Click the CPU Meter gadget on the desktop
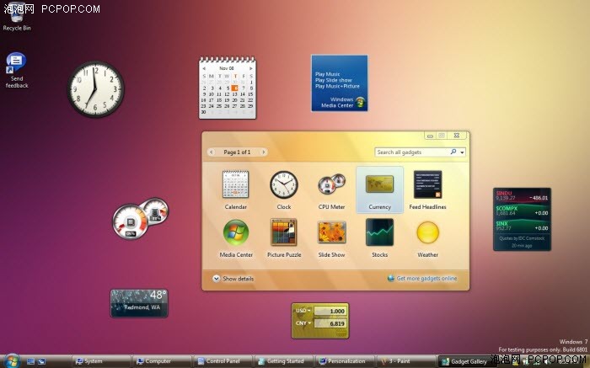Screen dimensions: 590x368 tap(141, 218)
